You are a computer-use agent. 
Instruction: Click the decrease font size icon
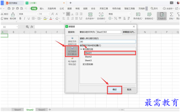tap(57, 14)
